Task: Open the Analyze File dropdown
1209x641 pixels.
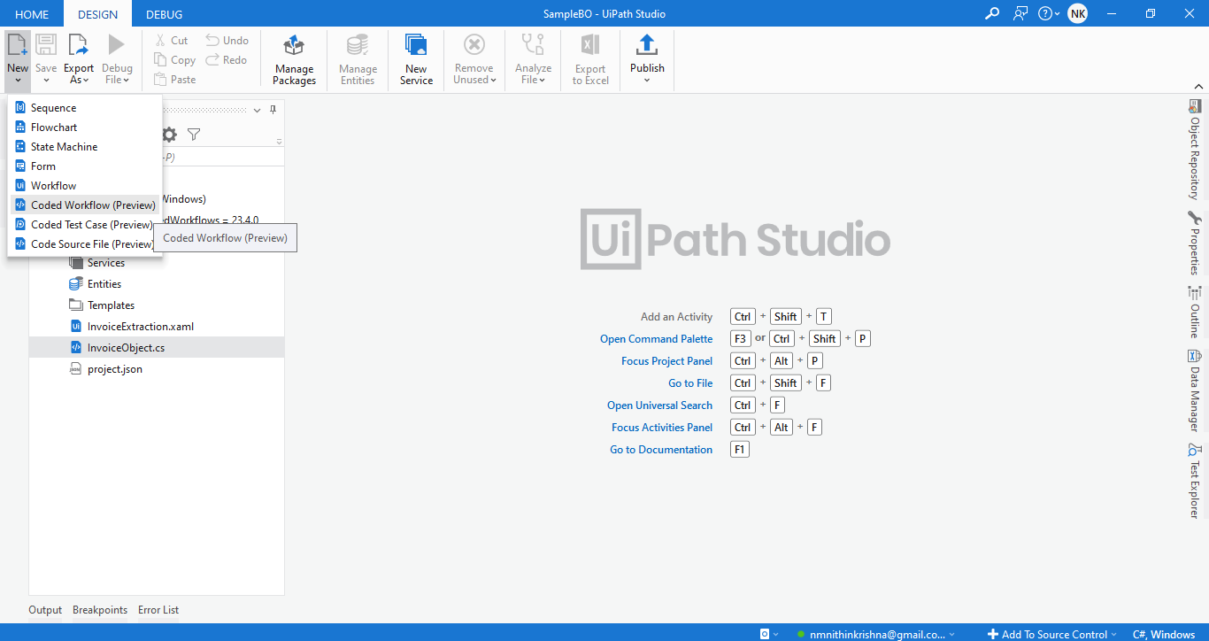Action: 533,60
